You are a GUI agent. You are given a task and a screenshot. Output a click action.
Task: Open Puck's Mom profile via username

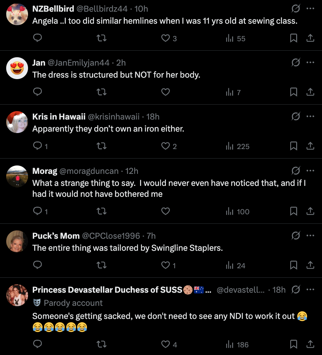(56, 236)
